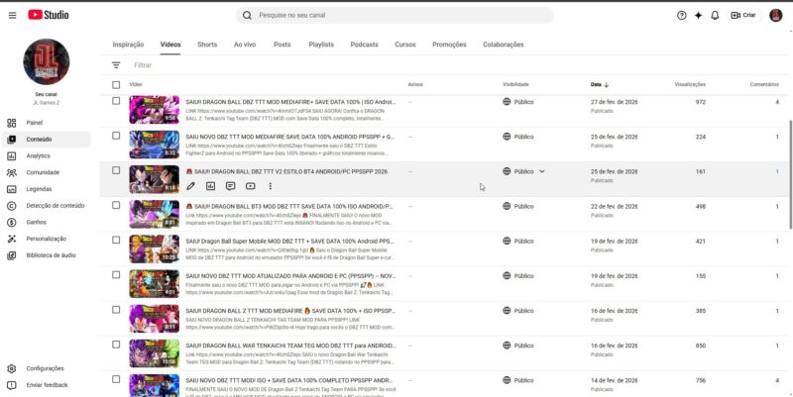Switch to the Playlists tab
The height and width of the screenshot is (397, 793).
coord(321,45)
